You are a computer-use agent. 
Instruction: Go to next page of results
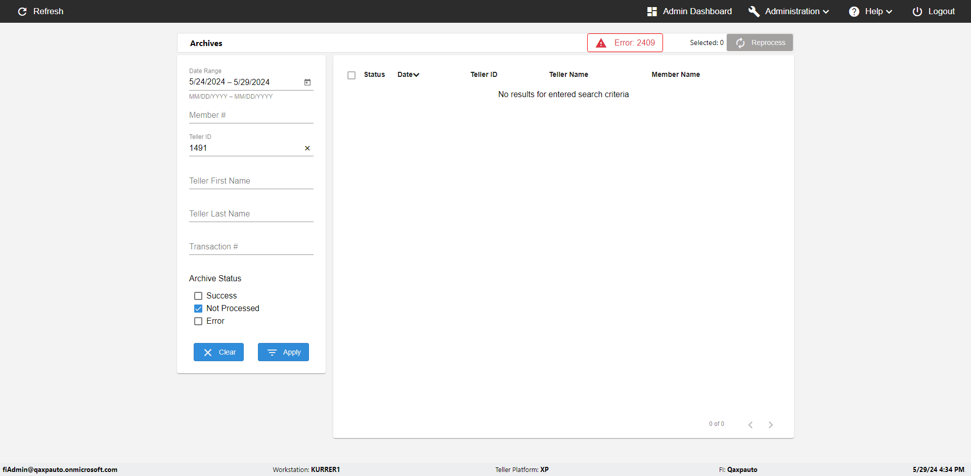pyautogui.click(x=771, y=424)
